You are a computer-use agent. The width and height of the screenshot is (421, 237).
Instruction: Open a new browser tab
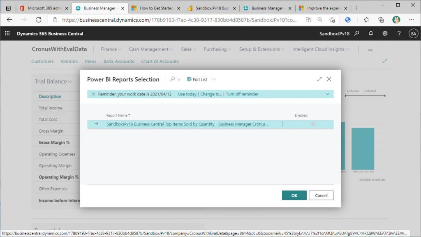pyautogui.click(x=357, y=8)
